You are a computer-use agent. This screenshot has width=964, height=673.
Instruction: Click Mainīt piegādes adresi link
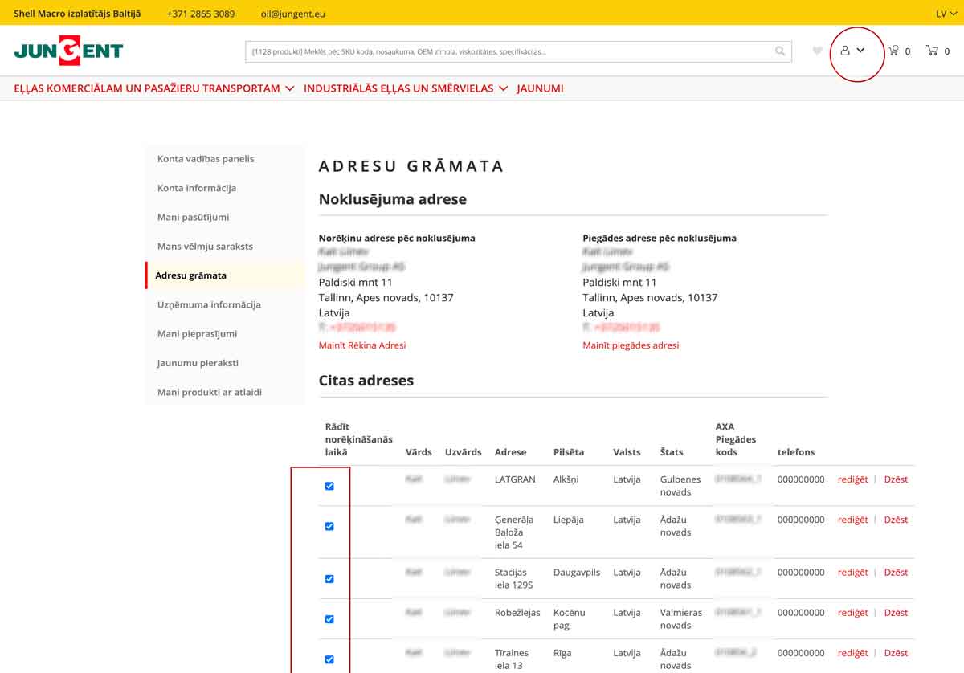(x=631, y=345)
